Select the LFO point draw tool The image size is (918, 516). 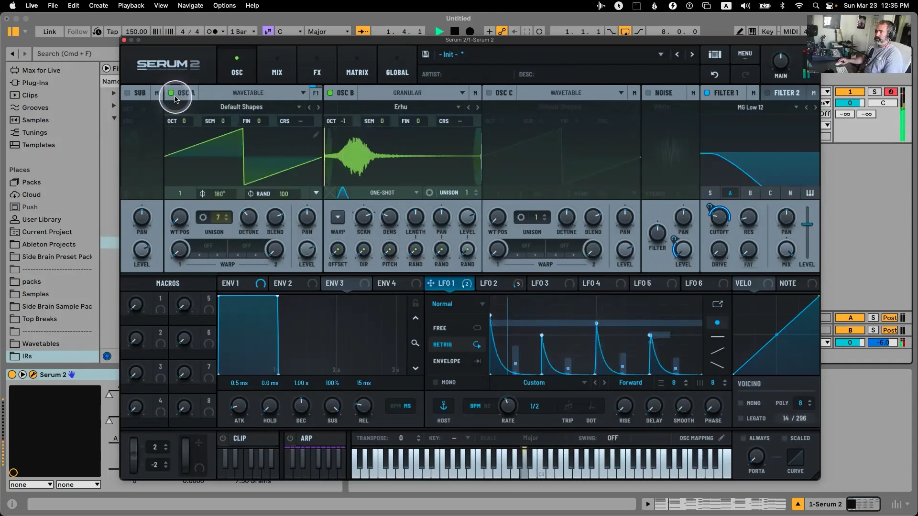click(717, 322)
